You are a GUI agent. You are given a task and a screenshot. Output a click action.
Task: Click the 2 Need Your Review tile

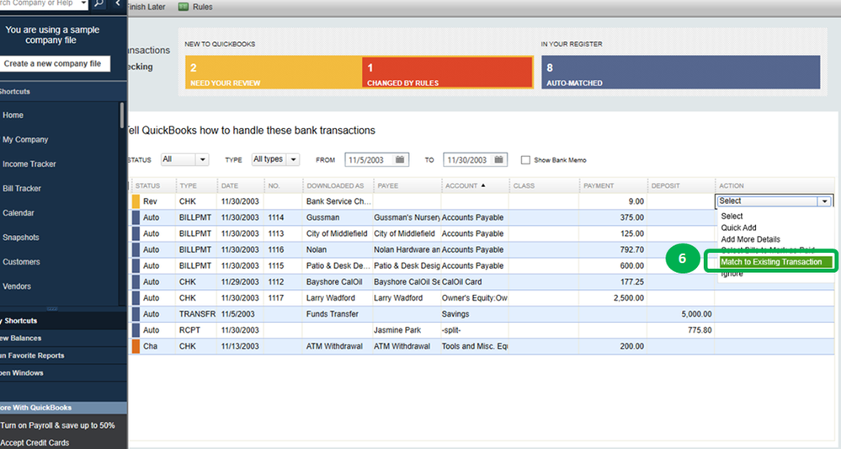coord(274,72)
